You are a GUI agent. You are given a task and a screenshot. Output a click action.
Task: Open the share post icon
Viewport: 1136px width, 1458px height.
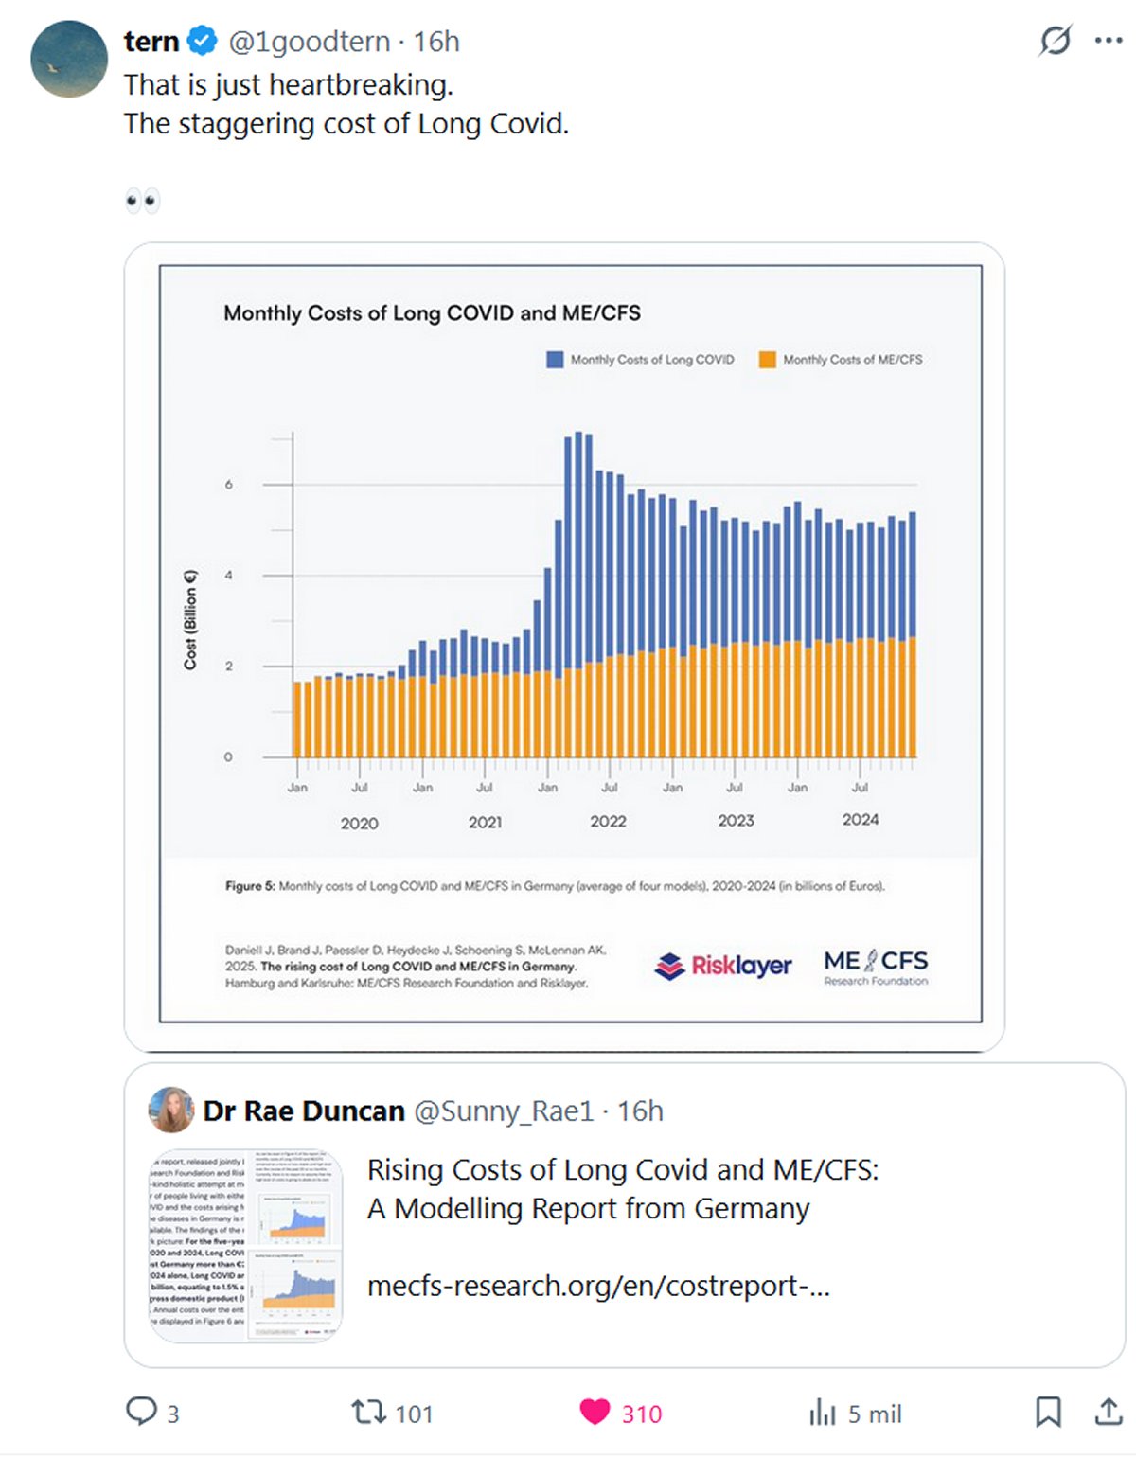[x=1109, y=1413]
